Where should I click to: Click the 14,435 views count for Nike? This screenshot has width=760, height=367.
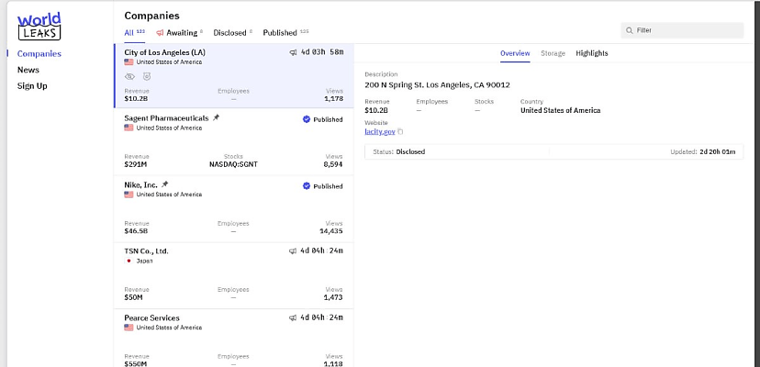pos(331,231)
